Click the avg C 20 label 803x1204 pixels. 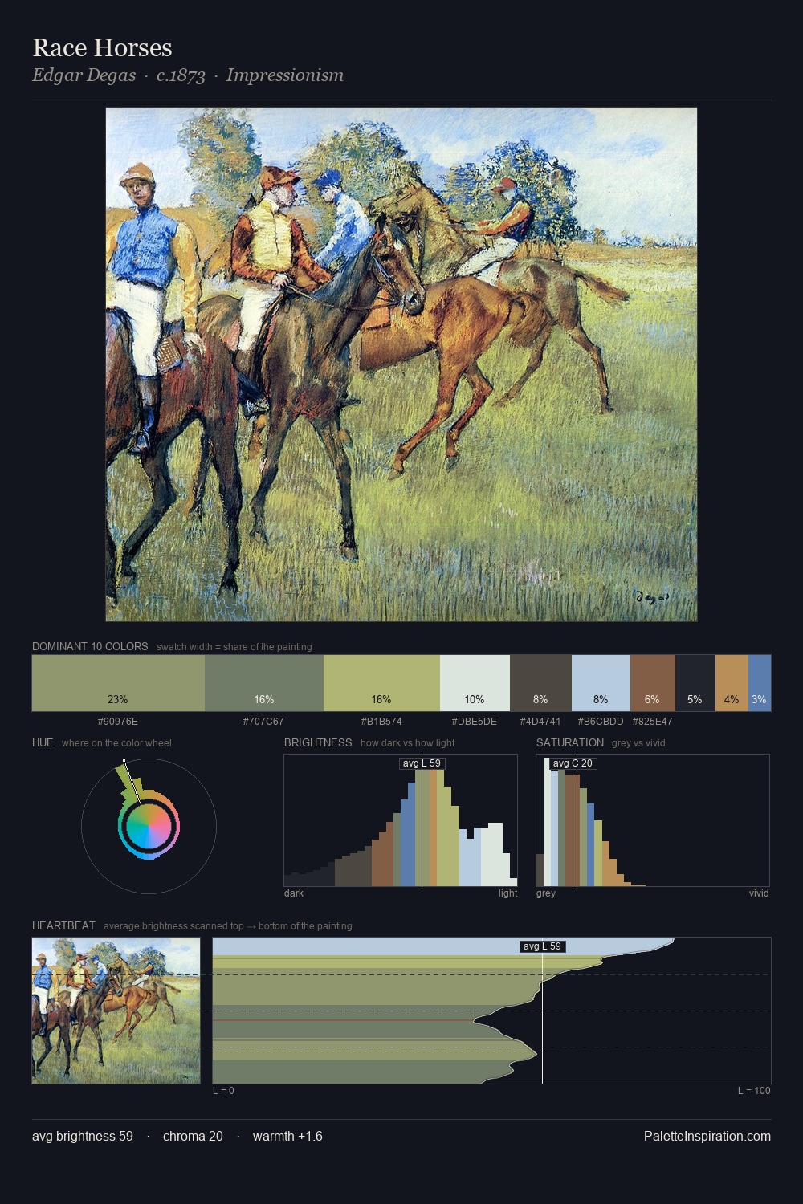[573, 763]
